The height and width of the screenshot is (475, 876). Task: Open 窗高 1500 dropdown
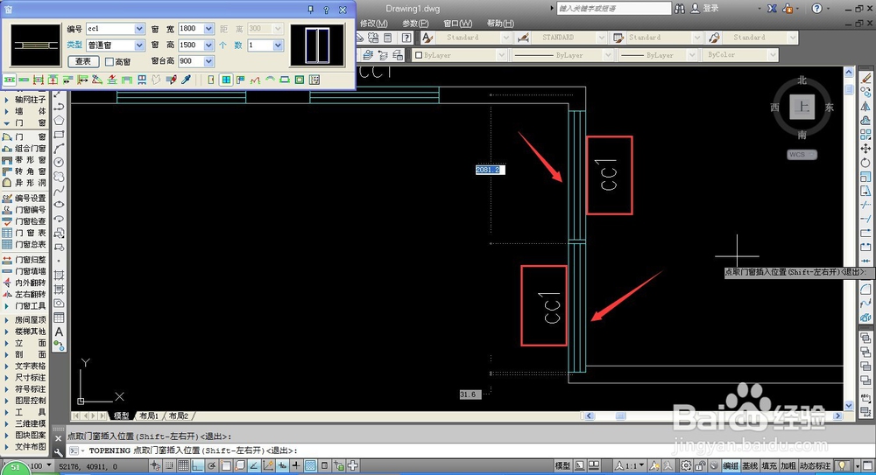pos(208,45)
